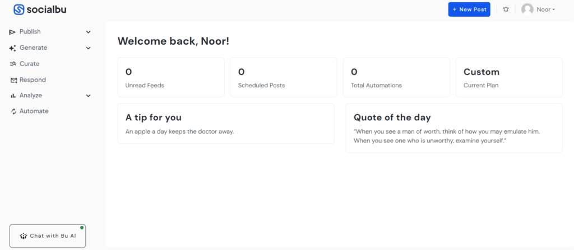Viewport: 574px width, 250px height.
Task: Create a post with New Post button
Action: 469,10
